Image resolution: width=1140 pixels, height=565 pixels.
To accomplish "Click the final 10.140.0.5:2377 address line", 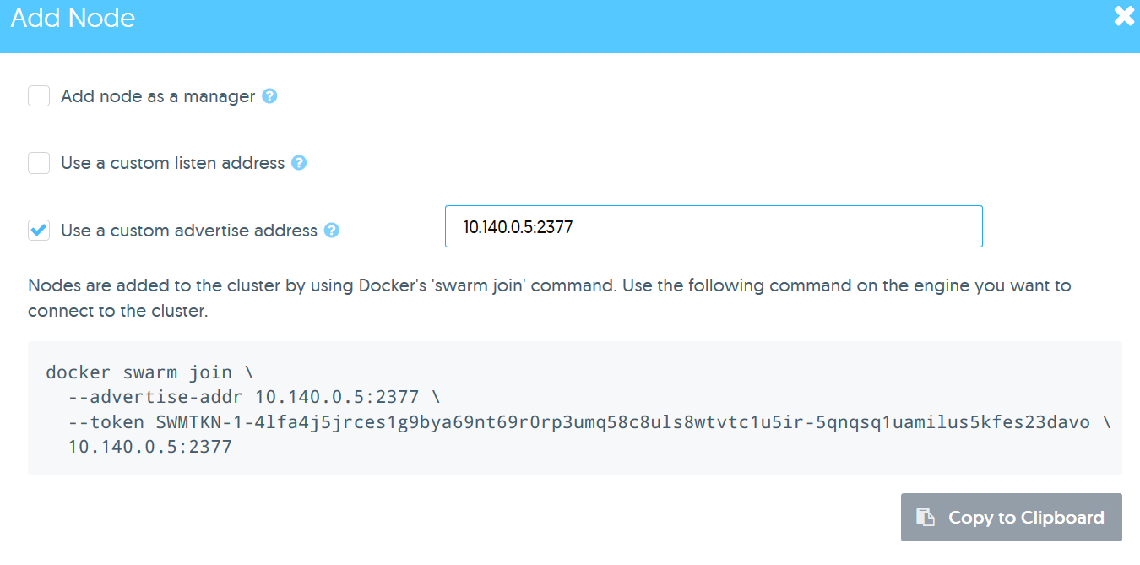I will pyautogui.click(x=149, y=447).
